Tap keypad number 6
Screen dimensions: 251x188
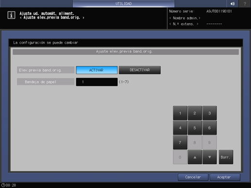210,128
